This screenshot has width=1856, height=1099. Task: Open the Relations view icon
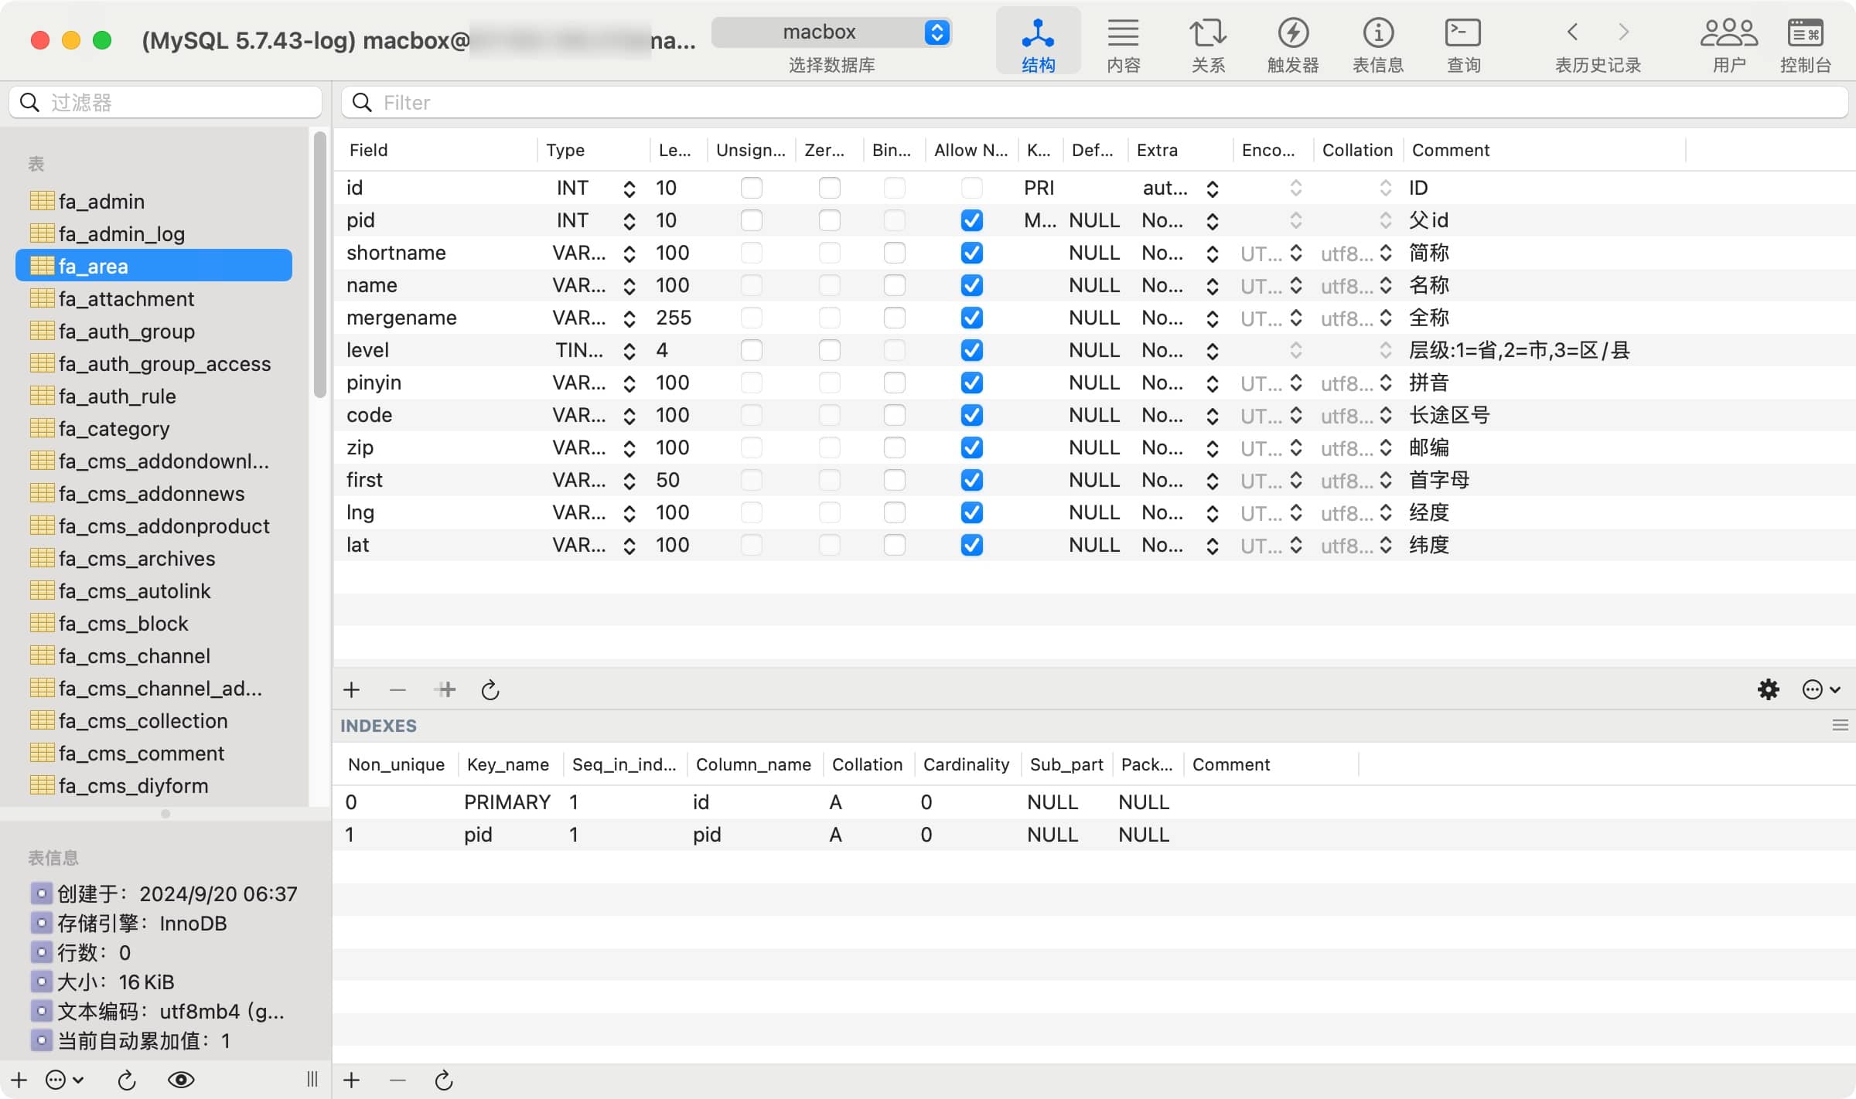click(x=1207, y=33)
